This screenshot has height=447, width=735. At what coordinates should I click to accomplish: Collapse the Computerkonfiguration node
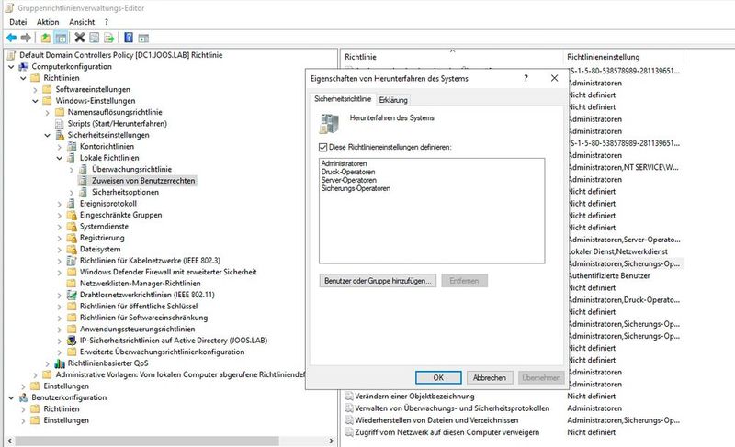tap(11, 67)
